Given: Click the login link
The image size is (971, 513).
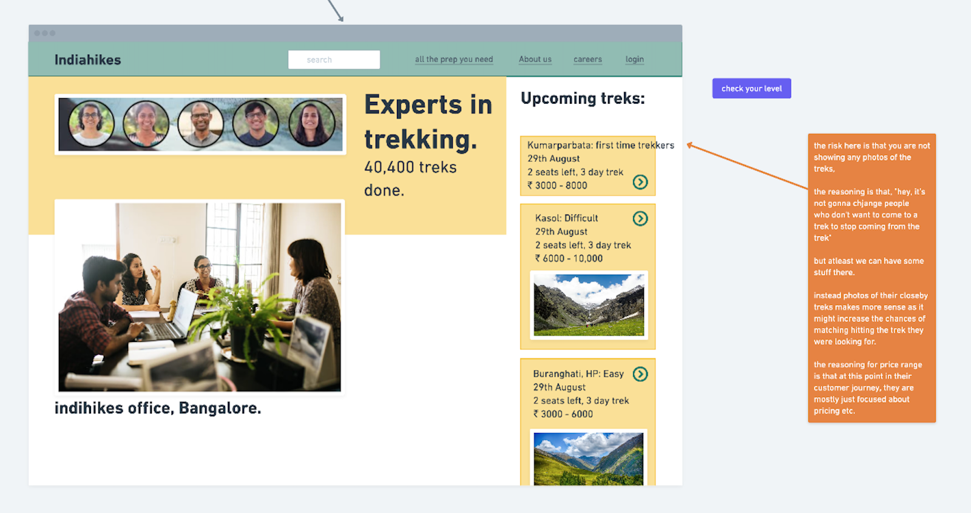Looking at the screenshot, I should pyautogui.click(x=635, y=59).
